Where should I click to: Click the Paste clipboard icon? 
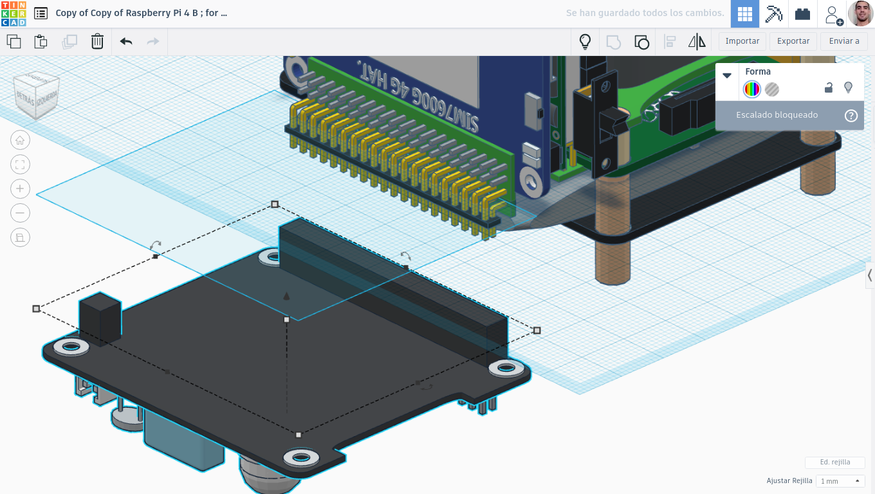(41, 42)
